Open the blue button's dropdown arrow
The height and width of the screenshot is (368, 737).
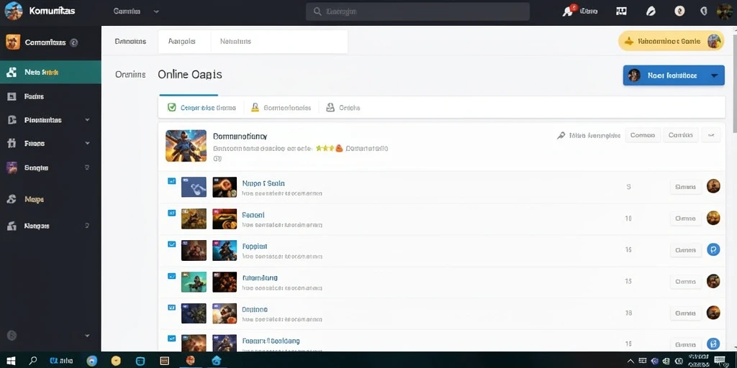(x=715, y=75)
